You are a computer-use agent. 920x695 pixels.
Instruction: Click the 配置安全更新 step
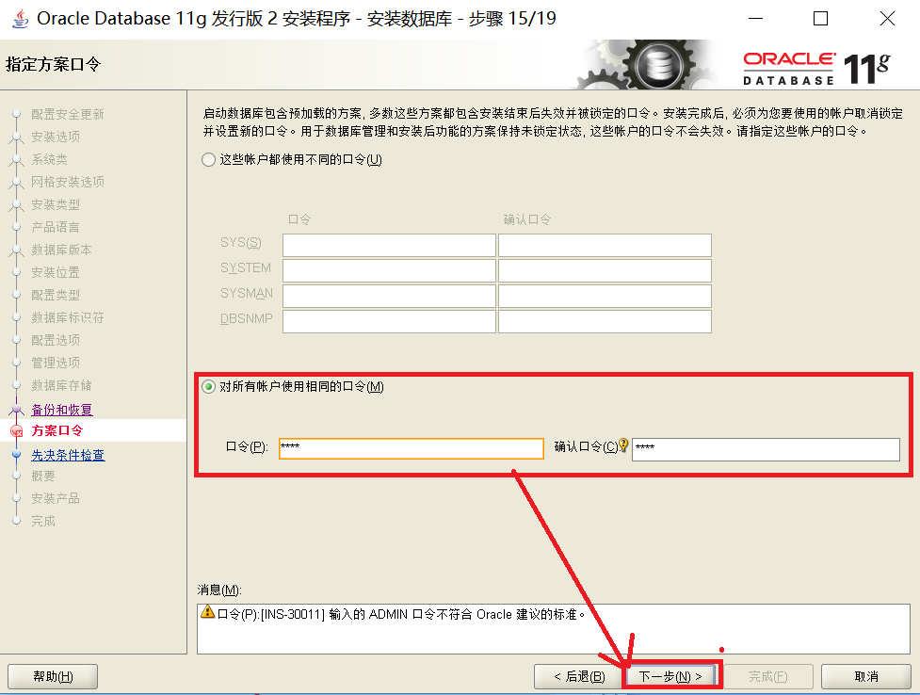point(68,114)
